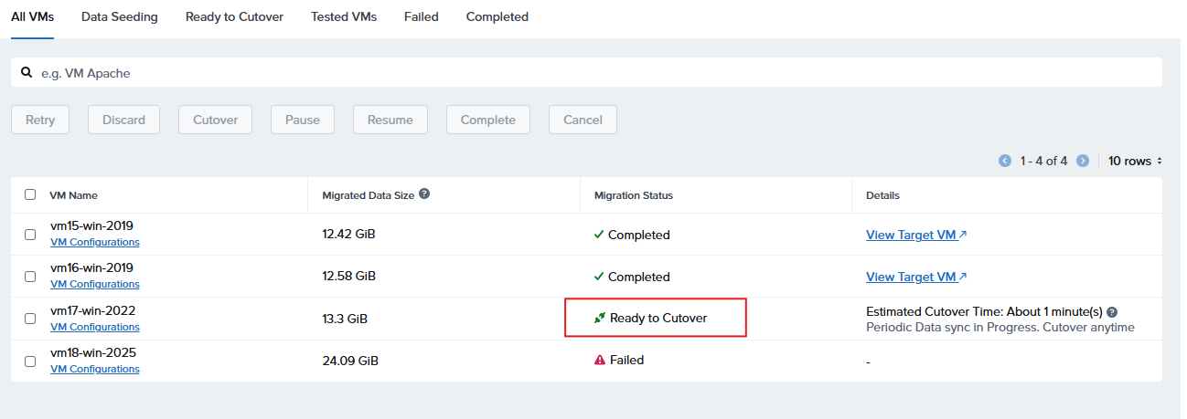Screen dimensions: 1187x419
Task: Select the vm17-win-2022 checkbox
Action: [30, 319]
